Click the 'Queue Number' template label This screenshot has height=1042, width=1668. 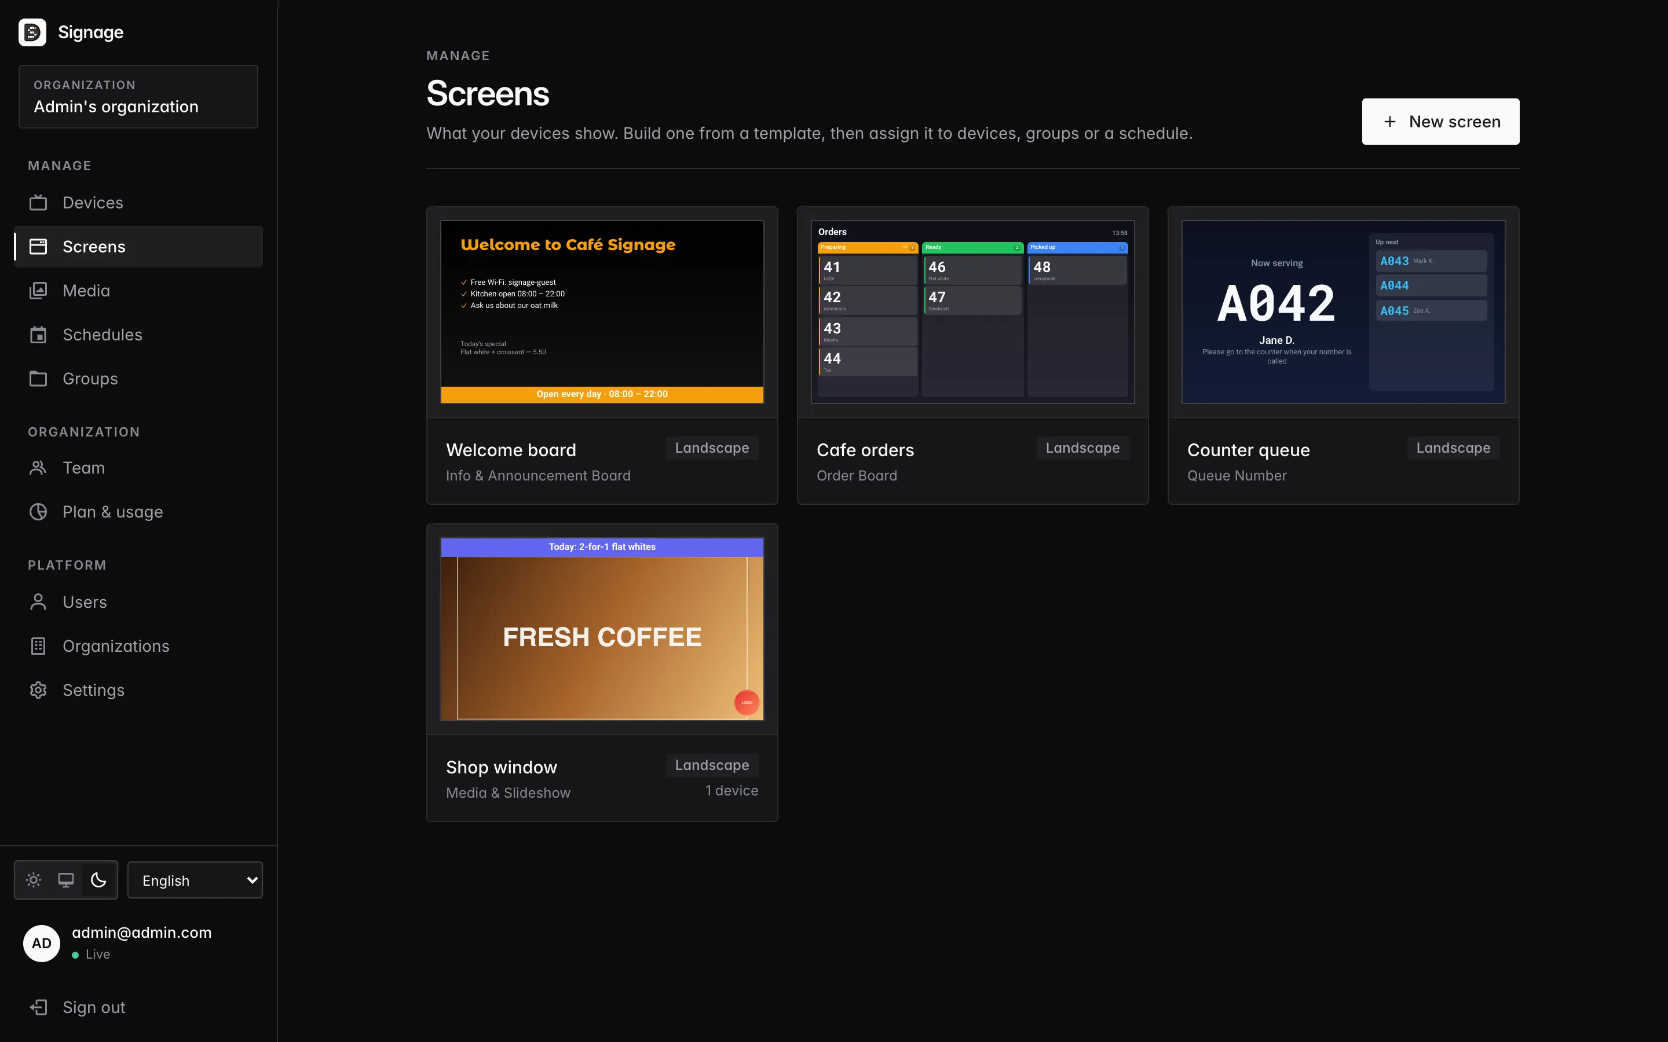[x=1237, y=475]
